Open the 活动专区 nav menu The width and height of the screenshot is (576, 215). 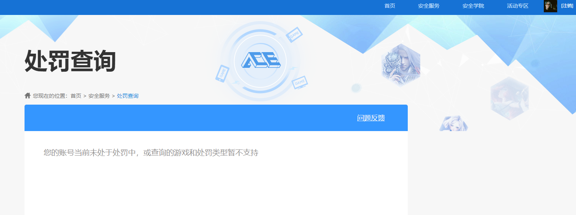518,6
